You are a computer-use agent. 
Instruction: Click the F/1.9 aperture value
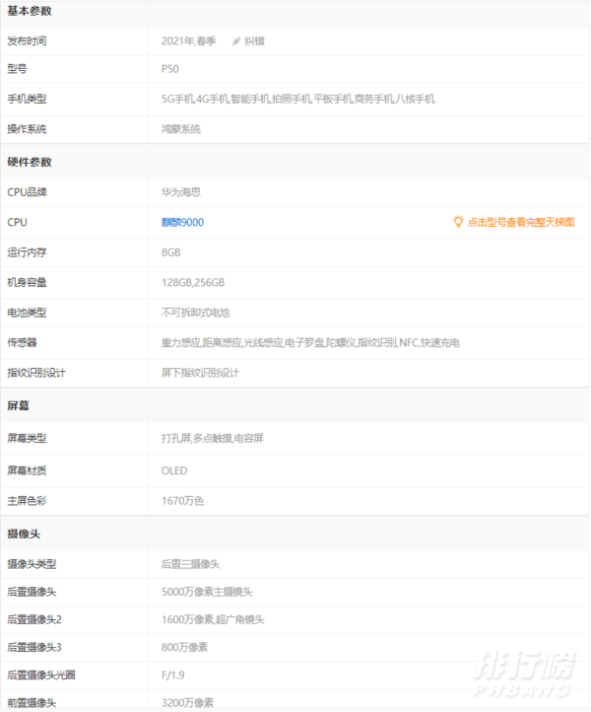[172, 675]
